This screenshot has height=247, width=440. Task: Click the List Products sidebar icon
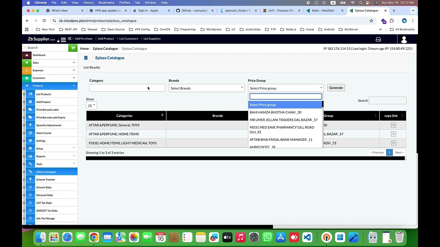click(30, 94)
